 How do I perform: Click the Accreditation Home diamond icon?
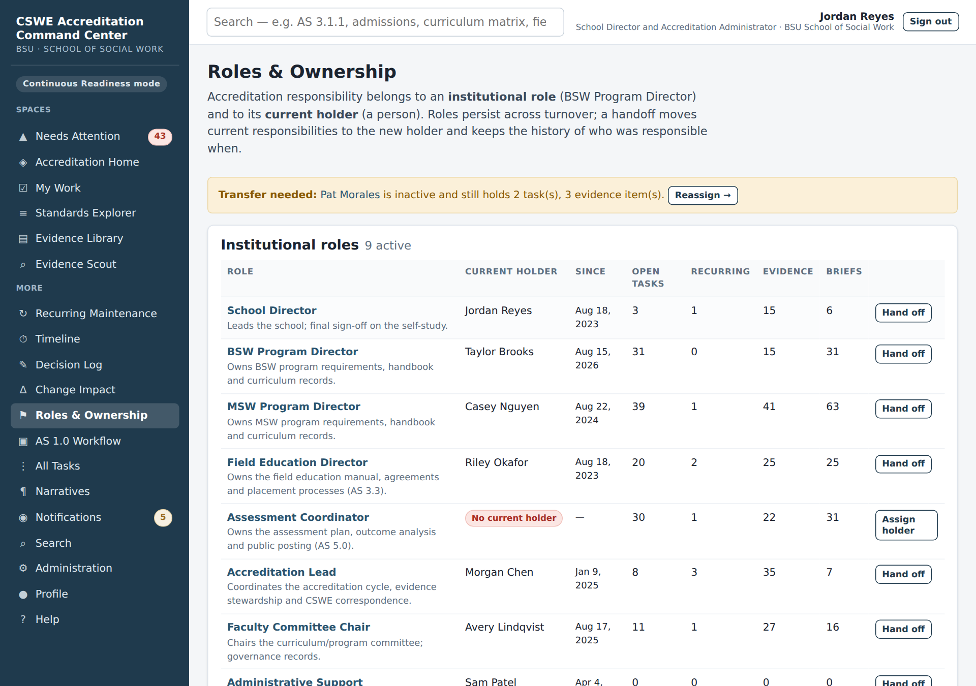(23, 163)
